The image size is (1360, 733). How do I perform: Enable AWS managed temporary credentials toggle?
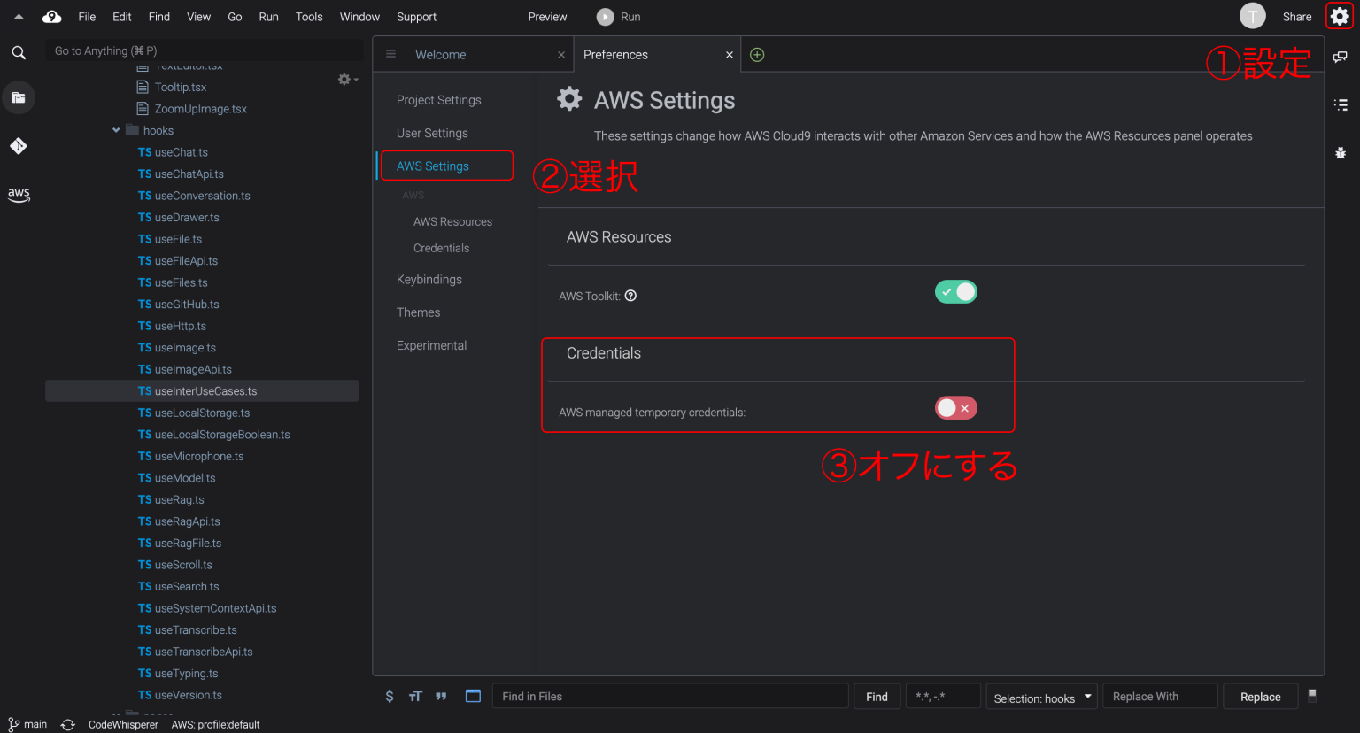point(955,408)
